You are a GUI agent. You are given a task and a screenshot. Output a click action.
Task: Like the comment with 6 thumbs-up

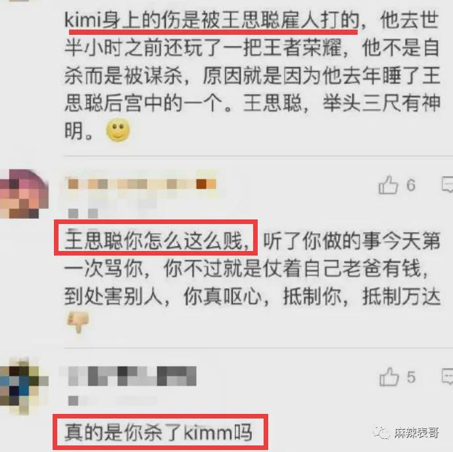pos(389,185)
